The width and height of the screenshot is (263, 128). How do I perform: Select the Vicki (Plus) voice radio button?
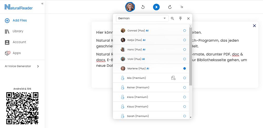[x=185, y=59]
